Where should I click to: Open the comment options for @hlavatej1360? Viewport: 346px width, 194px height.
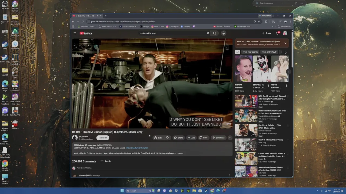[230, 175]
